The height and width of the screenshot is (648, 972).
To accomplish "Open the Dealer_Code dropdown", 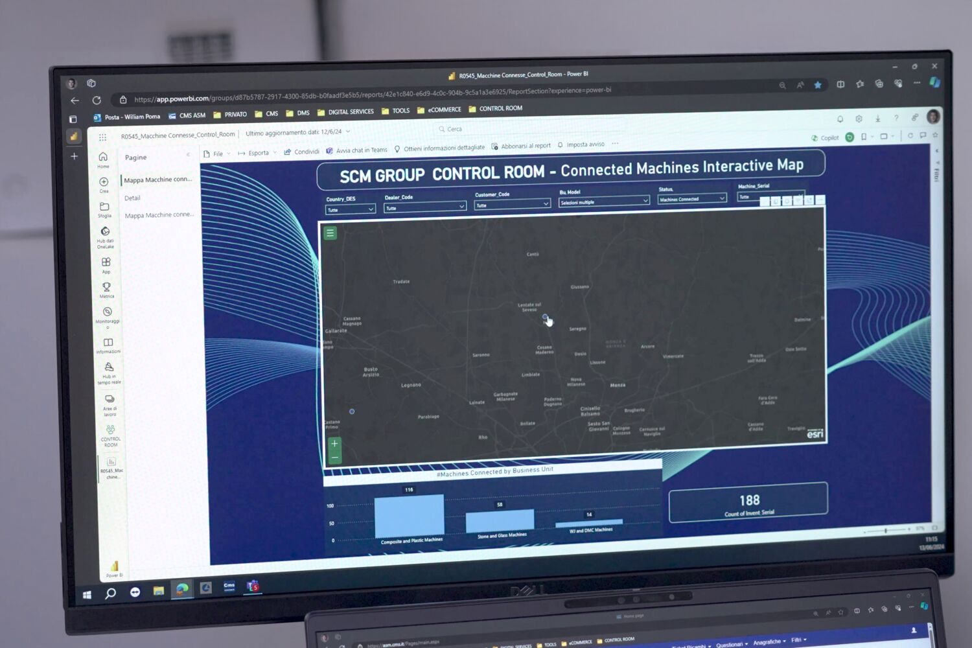I will [x=425, y=207].
